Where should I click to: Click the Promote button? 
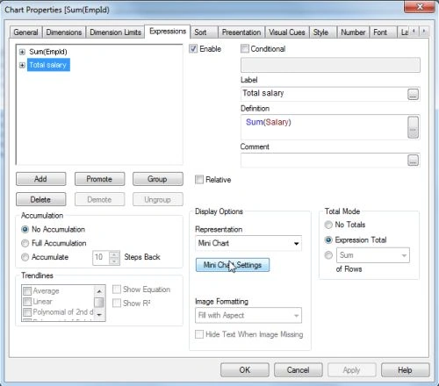click(99, 179)
